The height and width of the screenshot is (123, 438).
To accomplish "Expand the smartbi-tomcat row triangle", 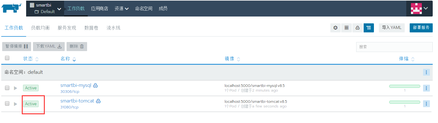I will (16, 104).
